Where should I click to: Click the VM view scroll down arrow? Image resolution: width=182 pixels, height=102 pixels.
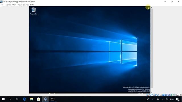152,92
